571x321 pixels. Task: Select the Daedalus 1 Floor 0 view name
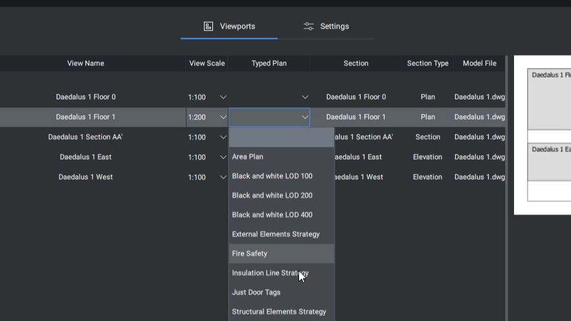pyautogui.click(x=85, y=98)
